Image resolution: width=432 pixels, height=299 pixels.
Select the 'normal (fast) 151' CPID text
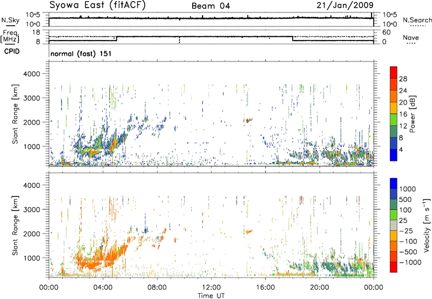point(80,53)
